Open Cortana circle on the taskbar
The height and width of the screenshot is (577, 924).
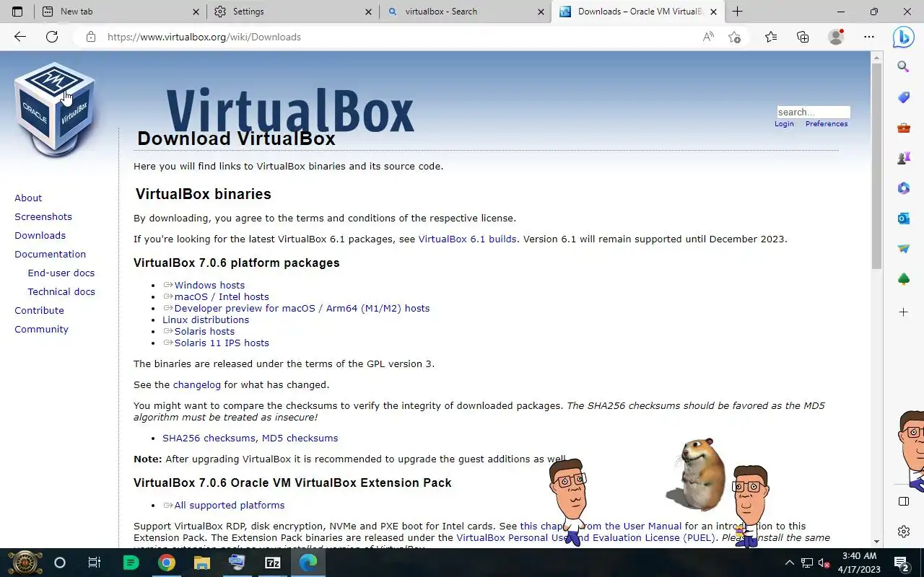click(60, 563)
